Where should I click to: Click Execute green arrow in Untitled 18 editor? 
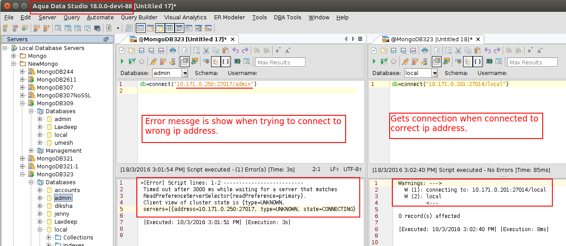pos(374,61)
